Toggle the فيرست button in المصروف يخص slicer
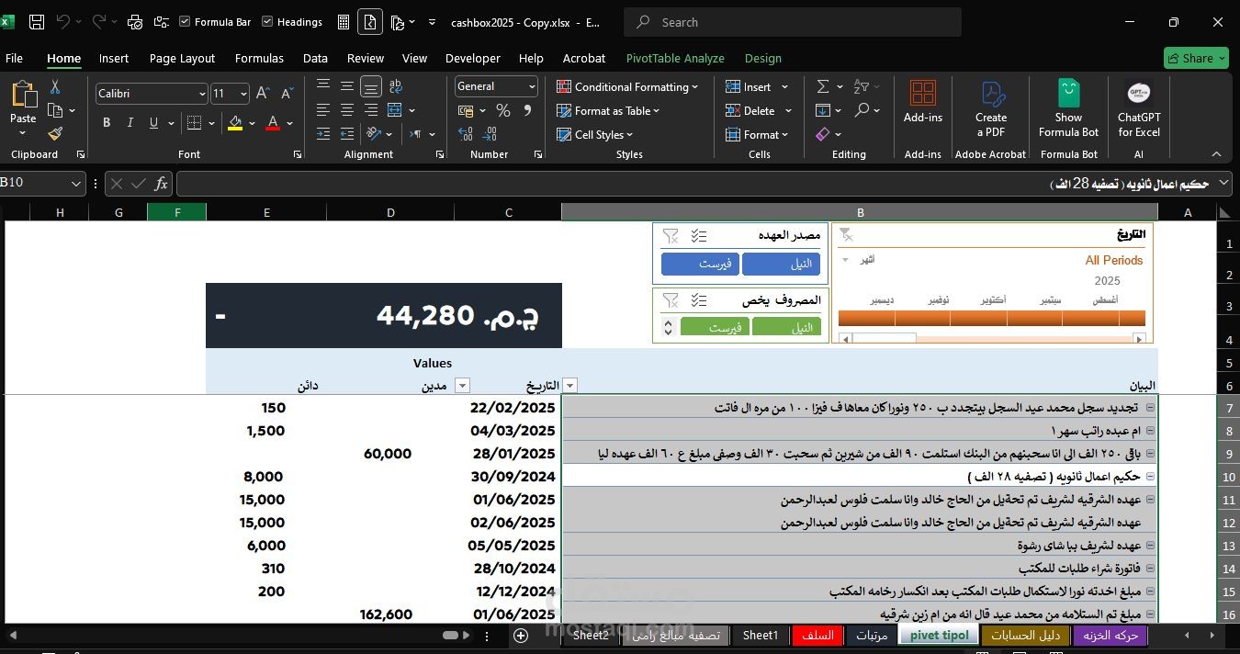 click(x=715, y=327)
